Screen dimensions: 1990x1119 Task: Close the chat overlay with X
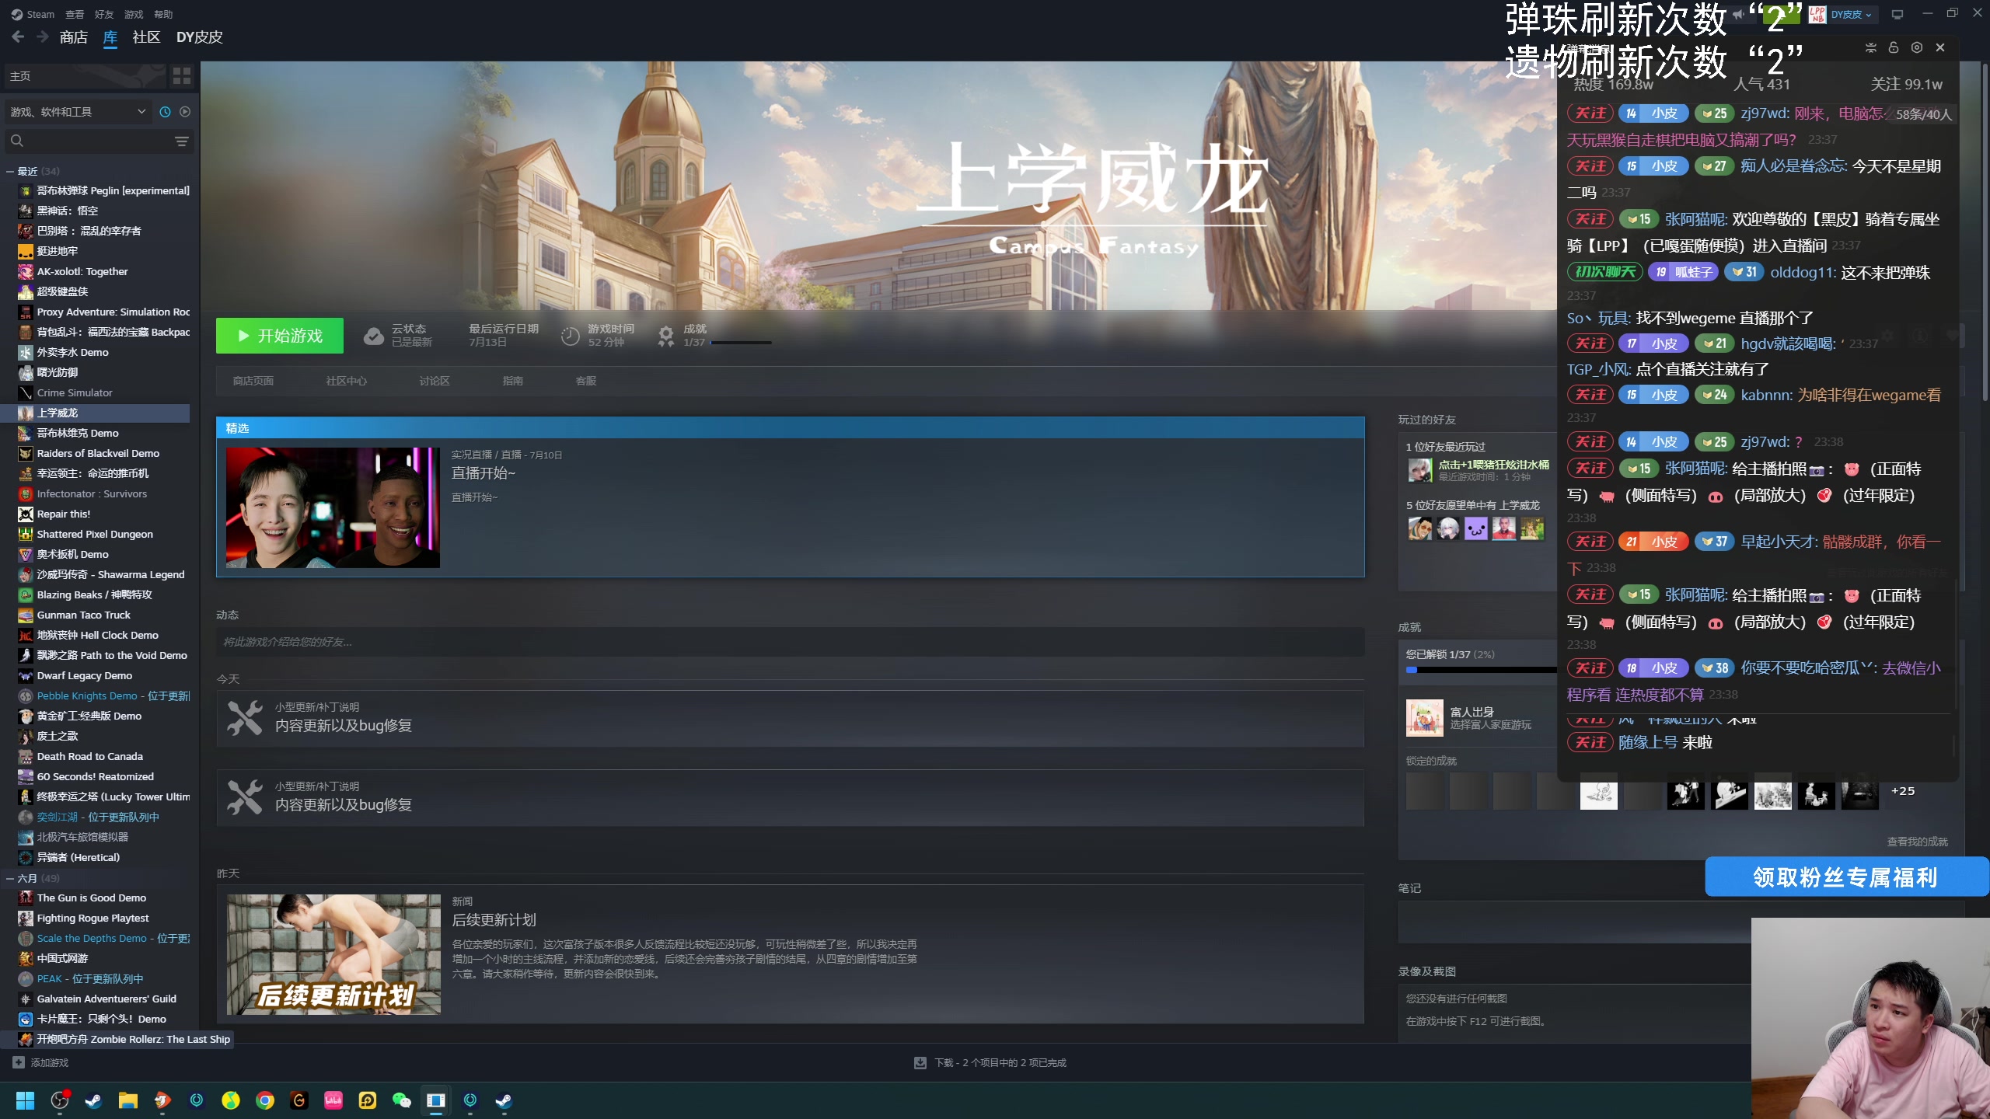tap(1940, 47)
